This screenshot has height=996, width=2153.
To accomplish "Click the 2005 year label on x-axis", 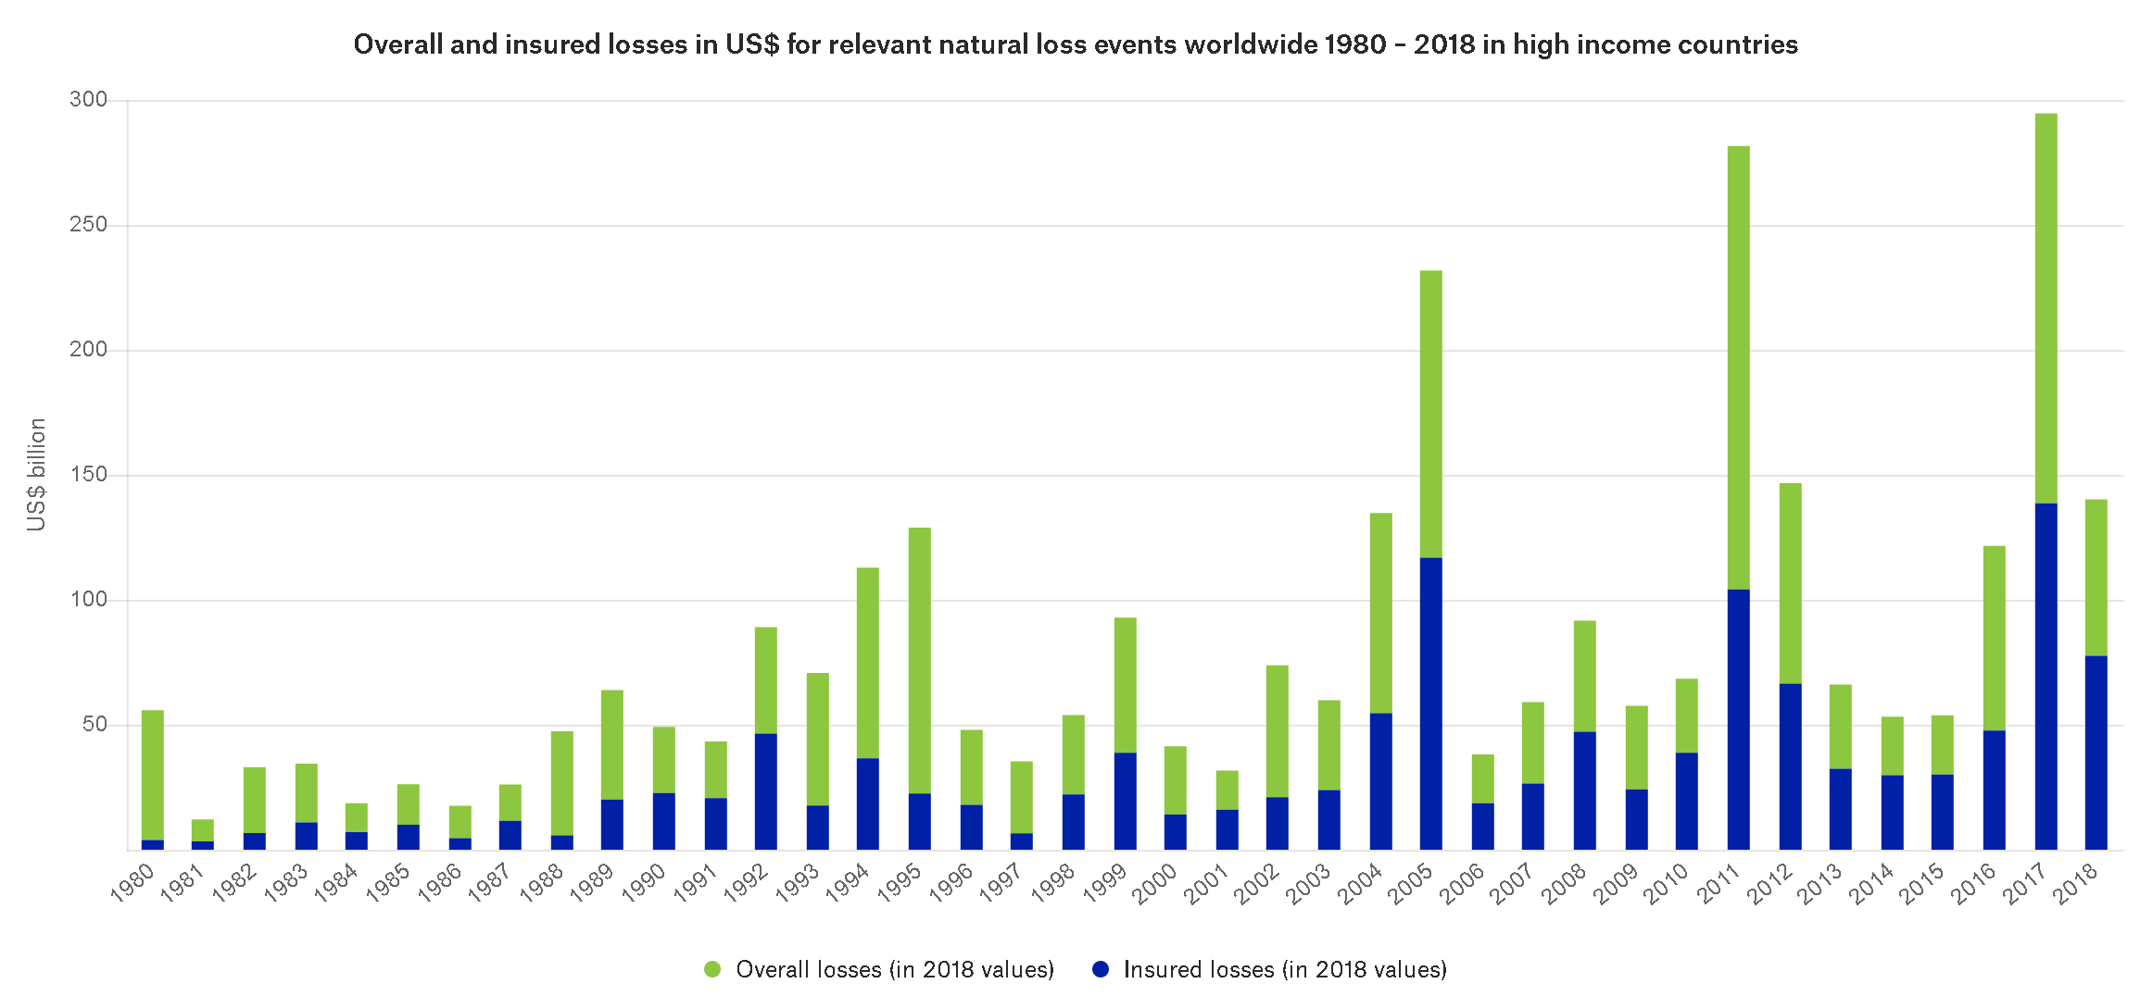I will click(1412, 883).
